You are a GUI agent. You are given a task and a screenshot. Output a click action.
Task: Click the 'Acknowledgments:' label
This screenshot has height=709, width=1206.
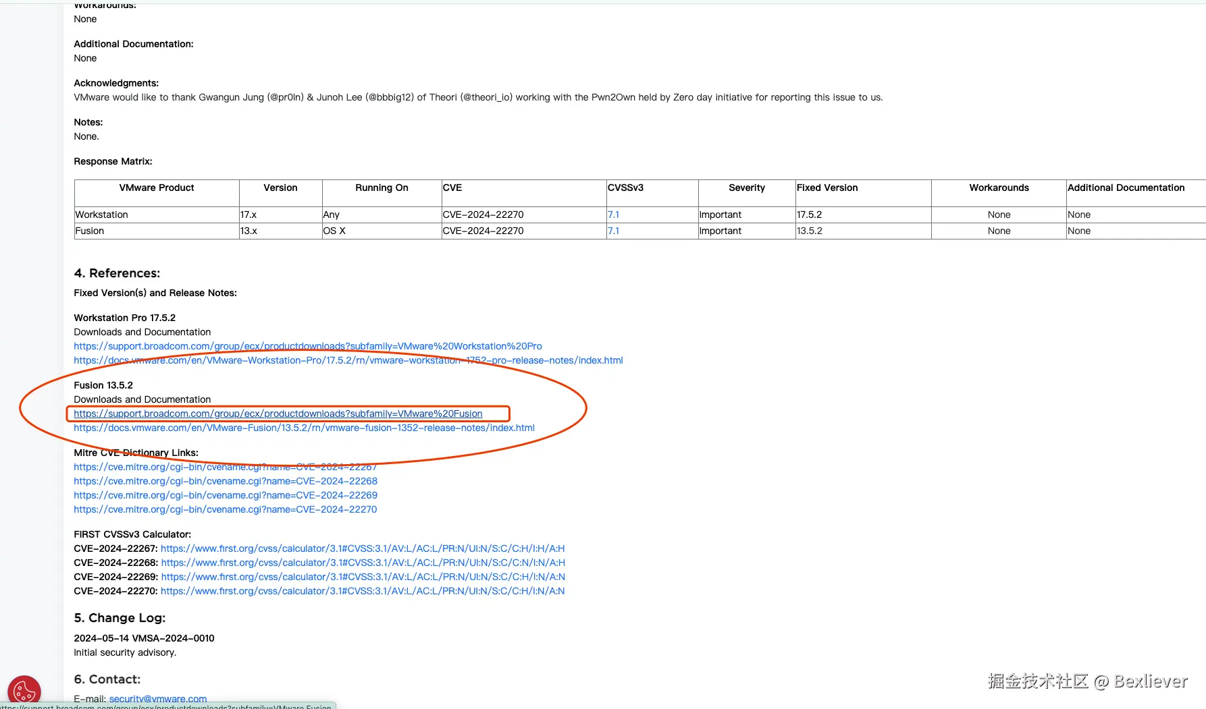pos(116,83)
